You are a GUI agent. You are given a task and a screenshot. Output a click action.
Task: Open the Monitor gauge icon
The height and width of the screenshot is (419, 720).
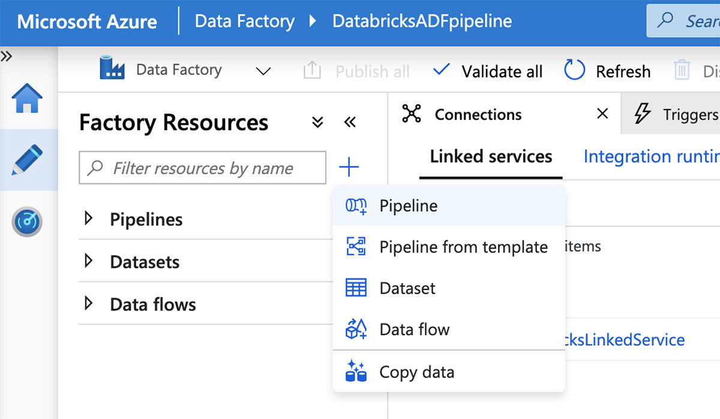click(x=28, y=221)
